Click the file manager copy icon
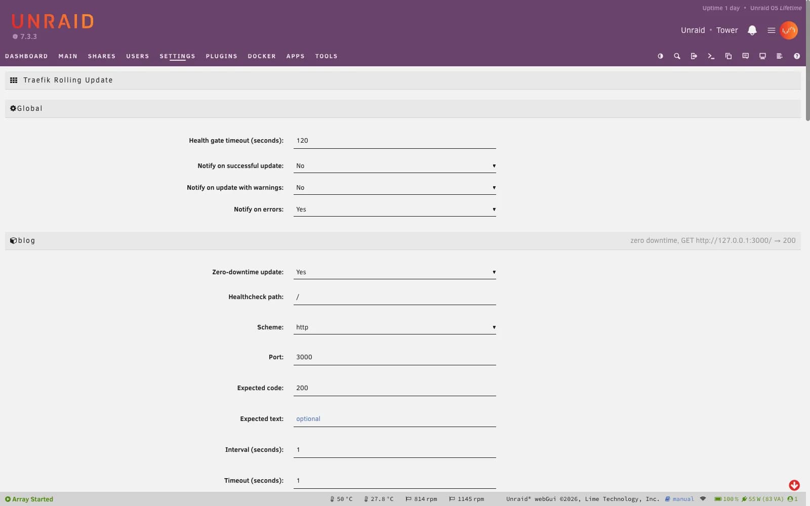The width and height of the screenshot is (810, 506). pos(728,56)
